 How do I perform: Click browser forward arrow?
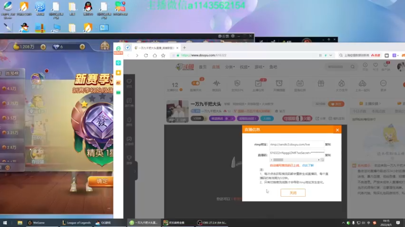[137, 55]
